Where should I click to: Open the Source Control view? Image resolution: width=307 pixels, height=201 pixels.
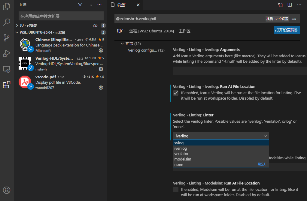[x=7, y=38]
